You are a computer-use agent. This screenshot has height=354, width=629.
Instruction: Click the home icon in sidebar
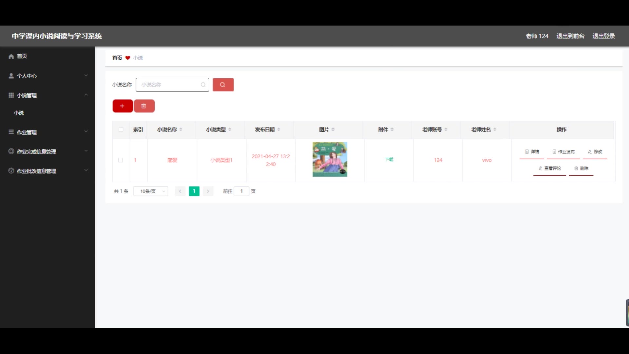[x=11, y=56]
